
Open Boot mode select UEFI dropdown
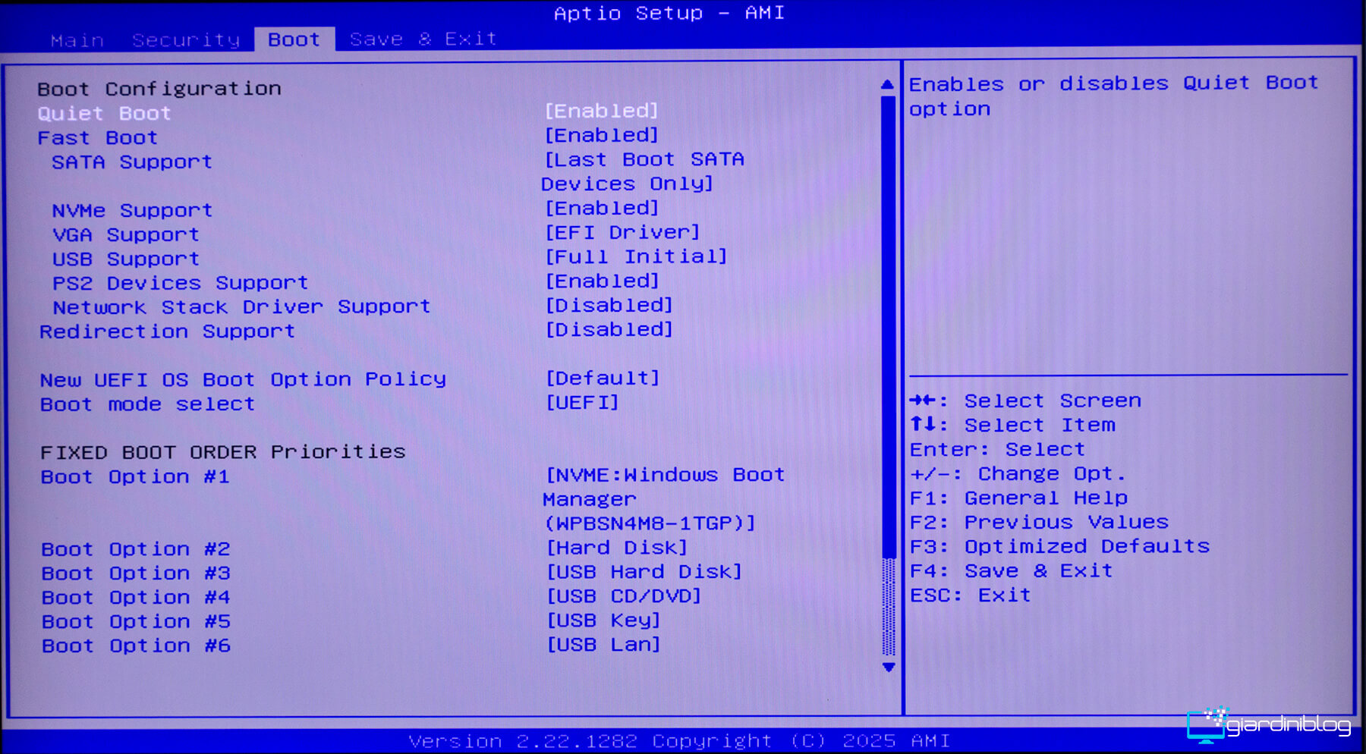[582, 403]
